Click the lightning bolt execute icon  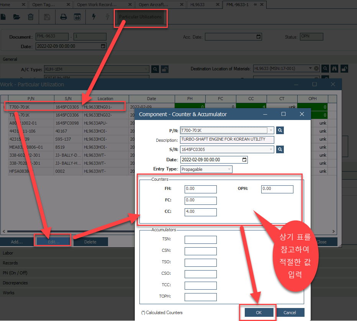pyautogui.click(x=94, y=17)
